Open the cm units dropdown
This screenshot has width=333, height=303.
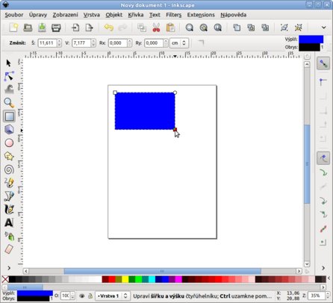point(179,43)
